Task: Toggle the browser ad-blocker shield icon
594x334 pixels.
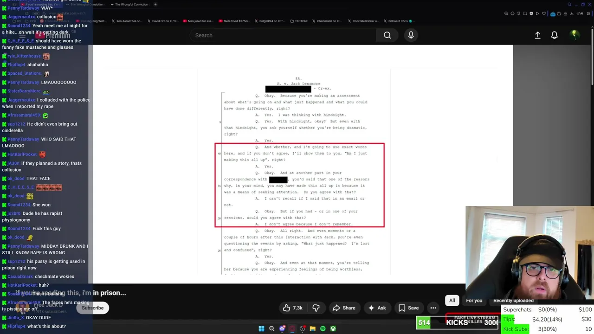Action: [531, 13]
